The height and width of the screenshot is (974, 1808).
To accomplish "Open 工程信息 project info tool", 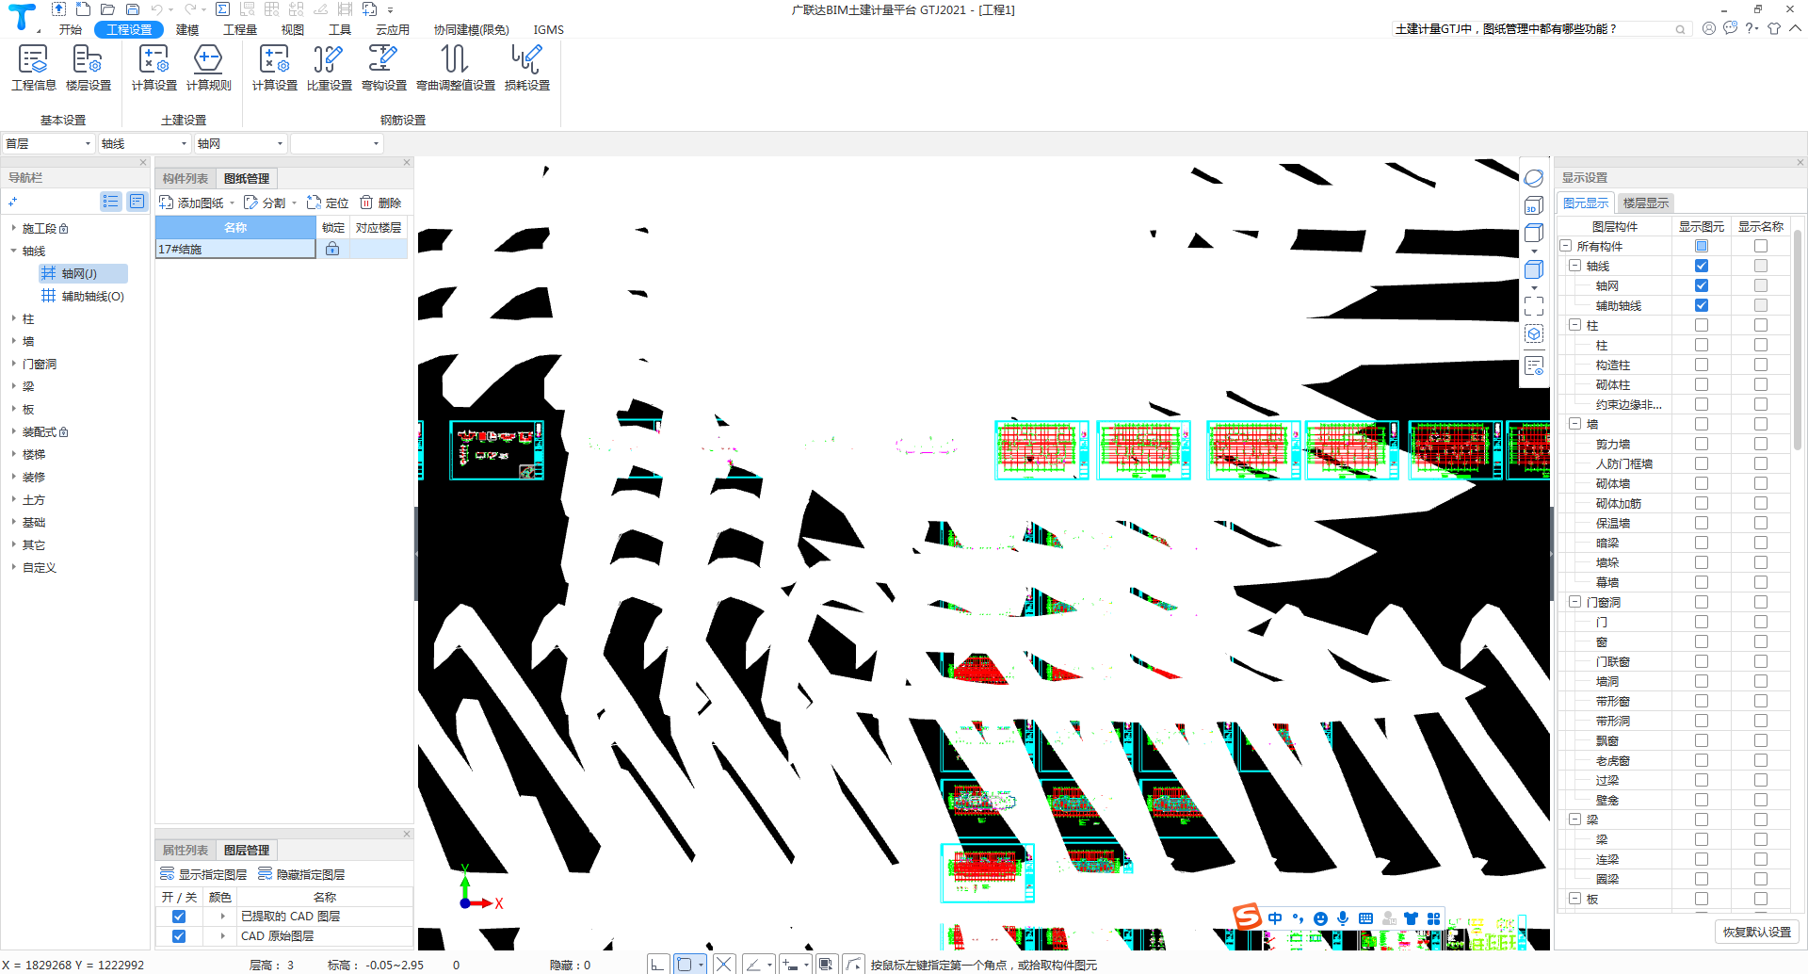I will coord(33,68).
